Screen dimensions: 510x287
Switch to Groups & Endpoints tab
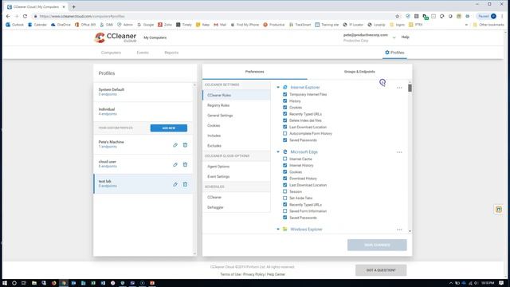point(359,72)
